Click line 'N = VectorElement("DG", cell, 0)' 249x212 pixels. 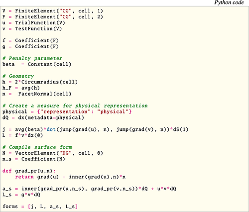coord(53,153)
